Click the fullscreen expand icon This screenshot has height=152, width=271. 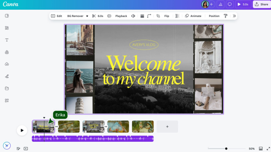(x=268, y=149)
